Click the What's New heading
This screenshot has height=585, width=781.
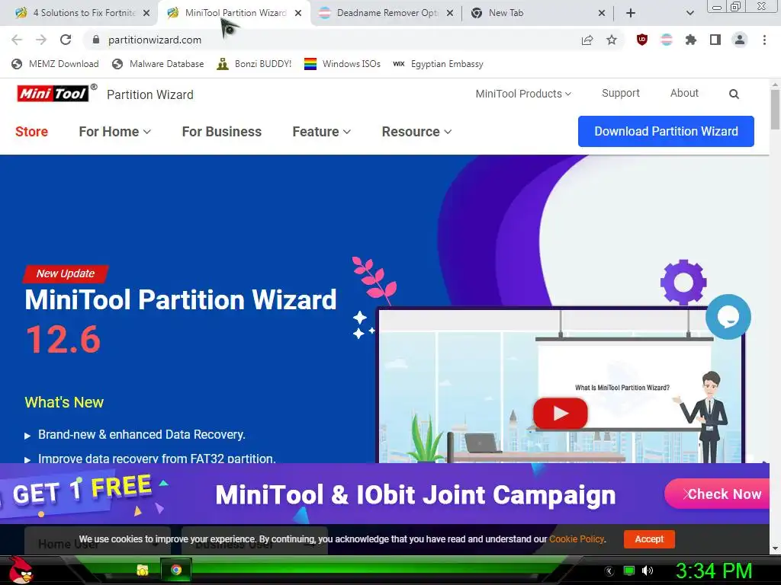point(64,402)
